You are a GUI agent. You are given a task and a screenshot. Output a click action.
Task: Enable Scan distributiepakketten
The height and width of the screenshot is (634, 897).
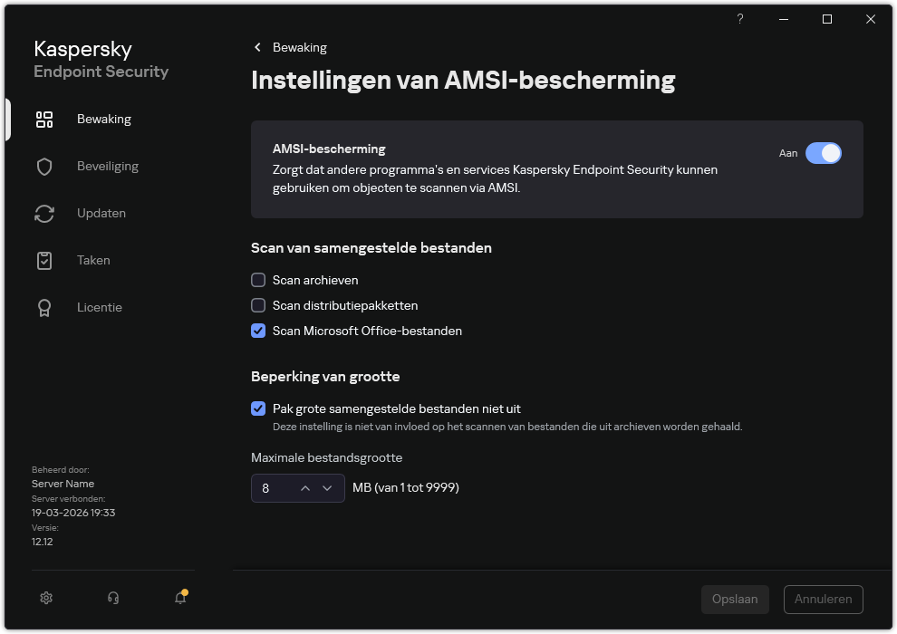(x=258, y=305)
